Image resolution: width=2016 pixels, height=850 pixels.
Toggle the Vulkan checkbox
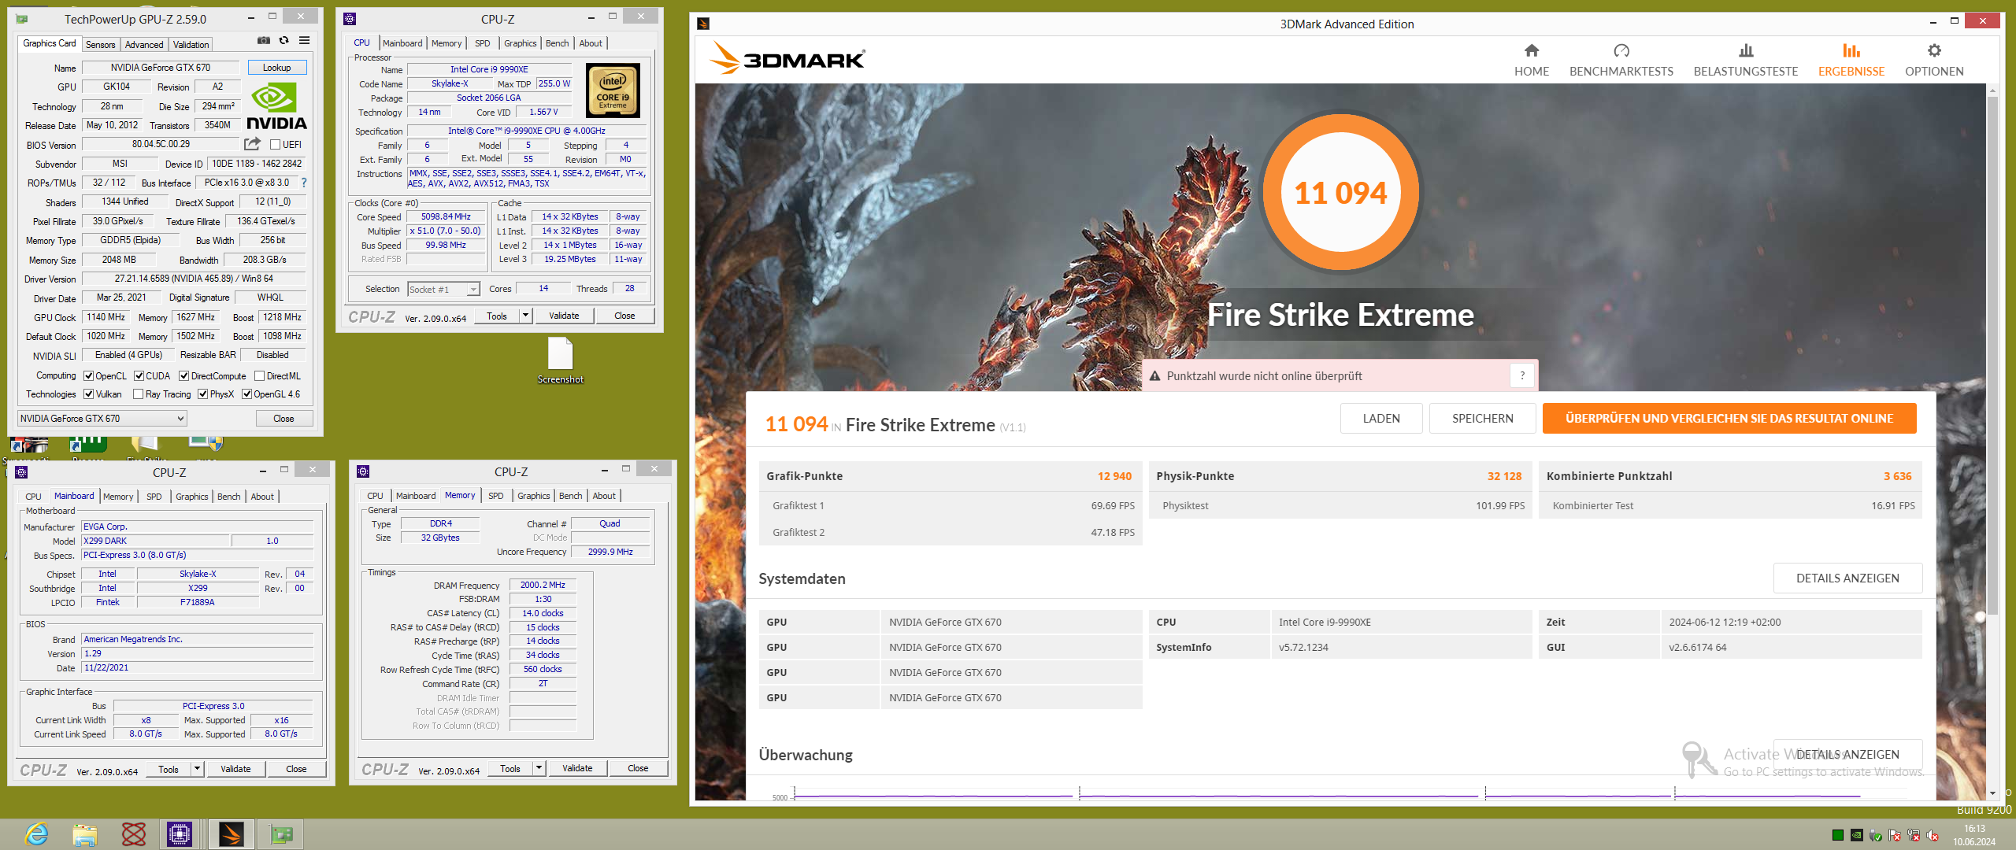(89, 394)
